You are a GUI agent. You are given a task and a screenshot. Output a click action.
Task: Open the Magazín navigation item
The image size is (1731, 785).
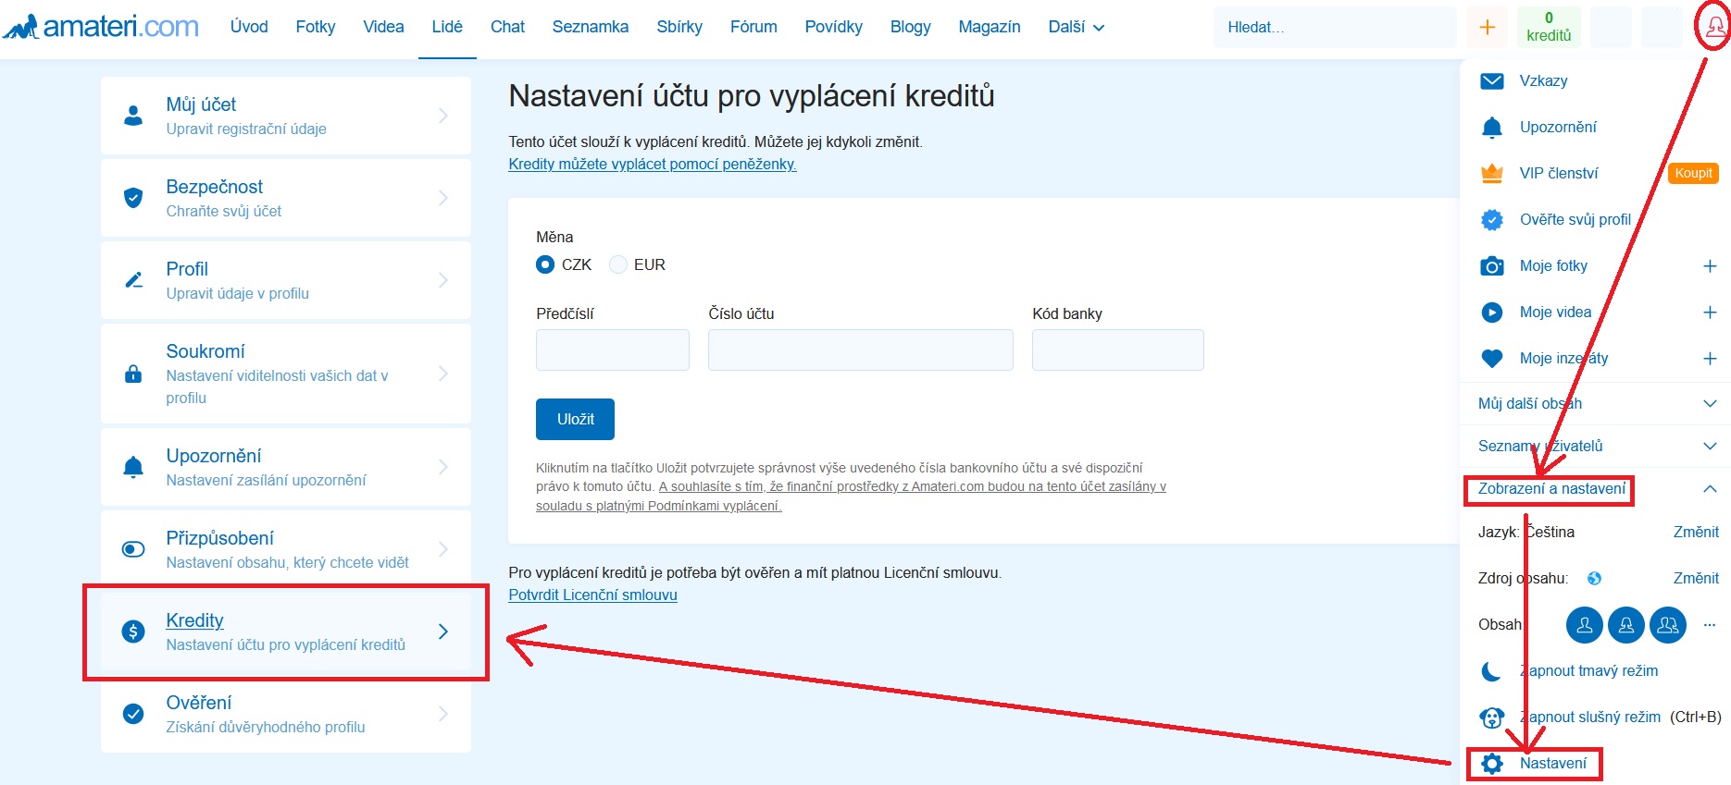(x=990, y=28)
